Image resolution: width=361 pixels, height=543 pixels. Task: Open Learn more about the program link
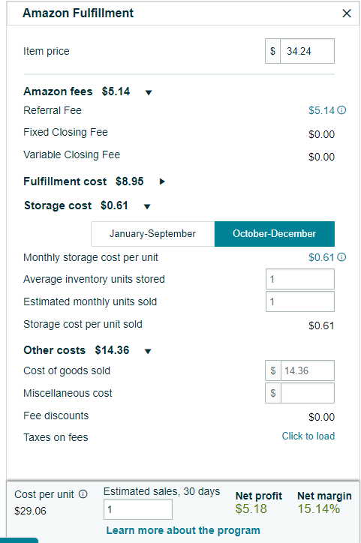(183, 530)
